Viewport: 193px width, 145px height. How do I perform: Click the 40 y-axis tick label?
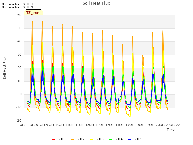tap(19, 41)
